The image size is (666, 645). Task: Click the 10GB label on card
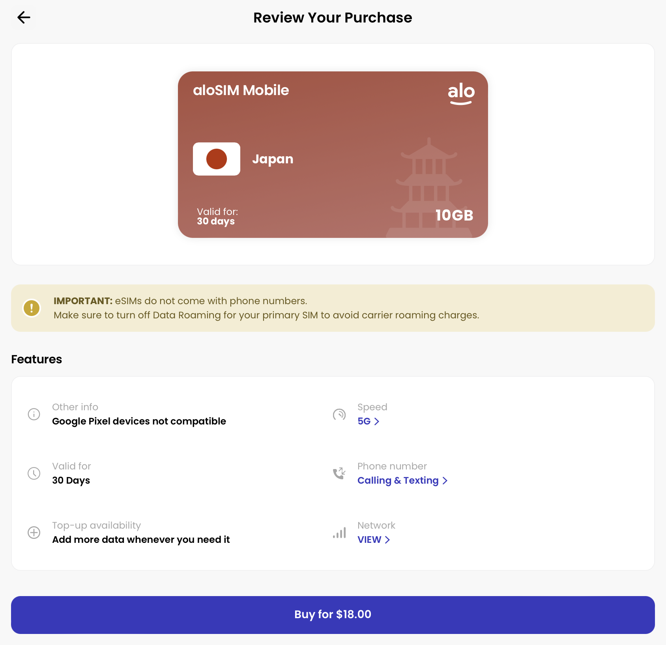point(455,215)
